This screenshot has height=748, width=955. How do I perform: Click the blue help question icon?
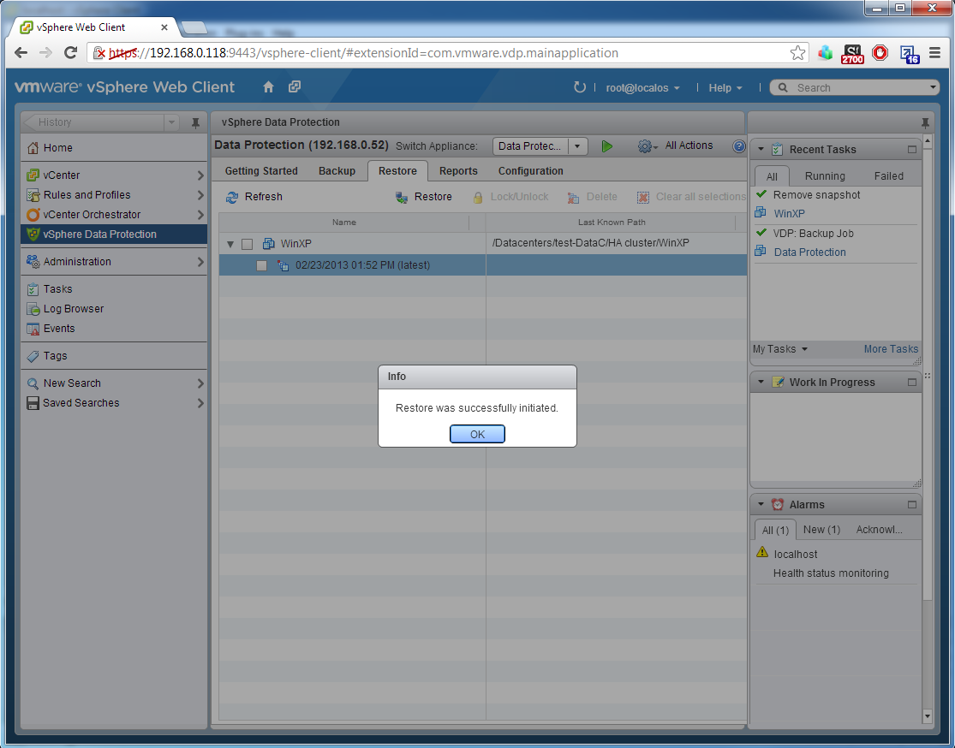[x=739, y=146]
